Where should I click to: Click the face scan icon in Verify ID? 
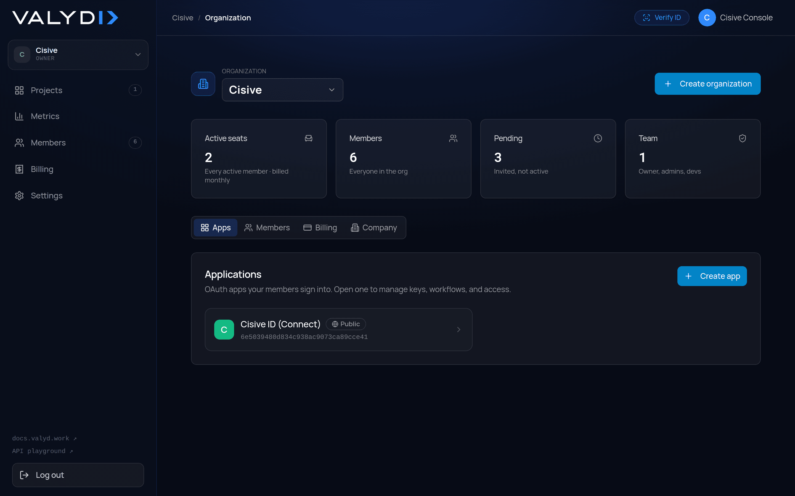646,18
